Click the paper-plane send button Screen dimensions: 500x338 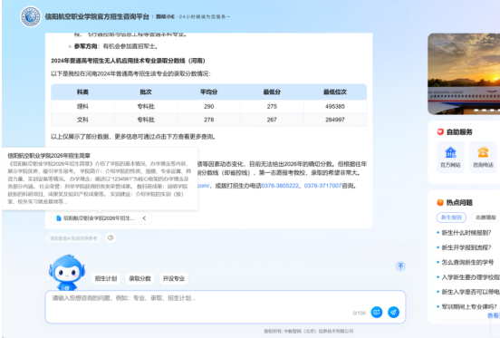393,312
